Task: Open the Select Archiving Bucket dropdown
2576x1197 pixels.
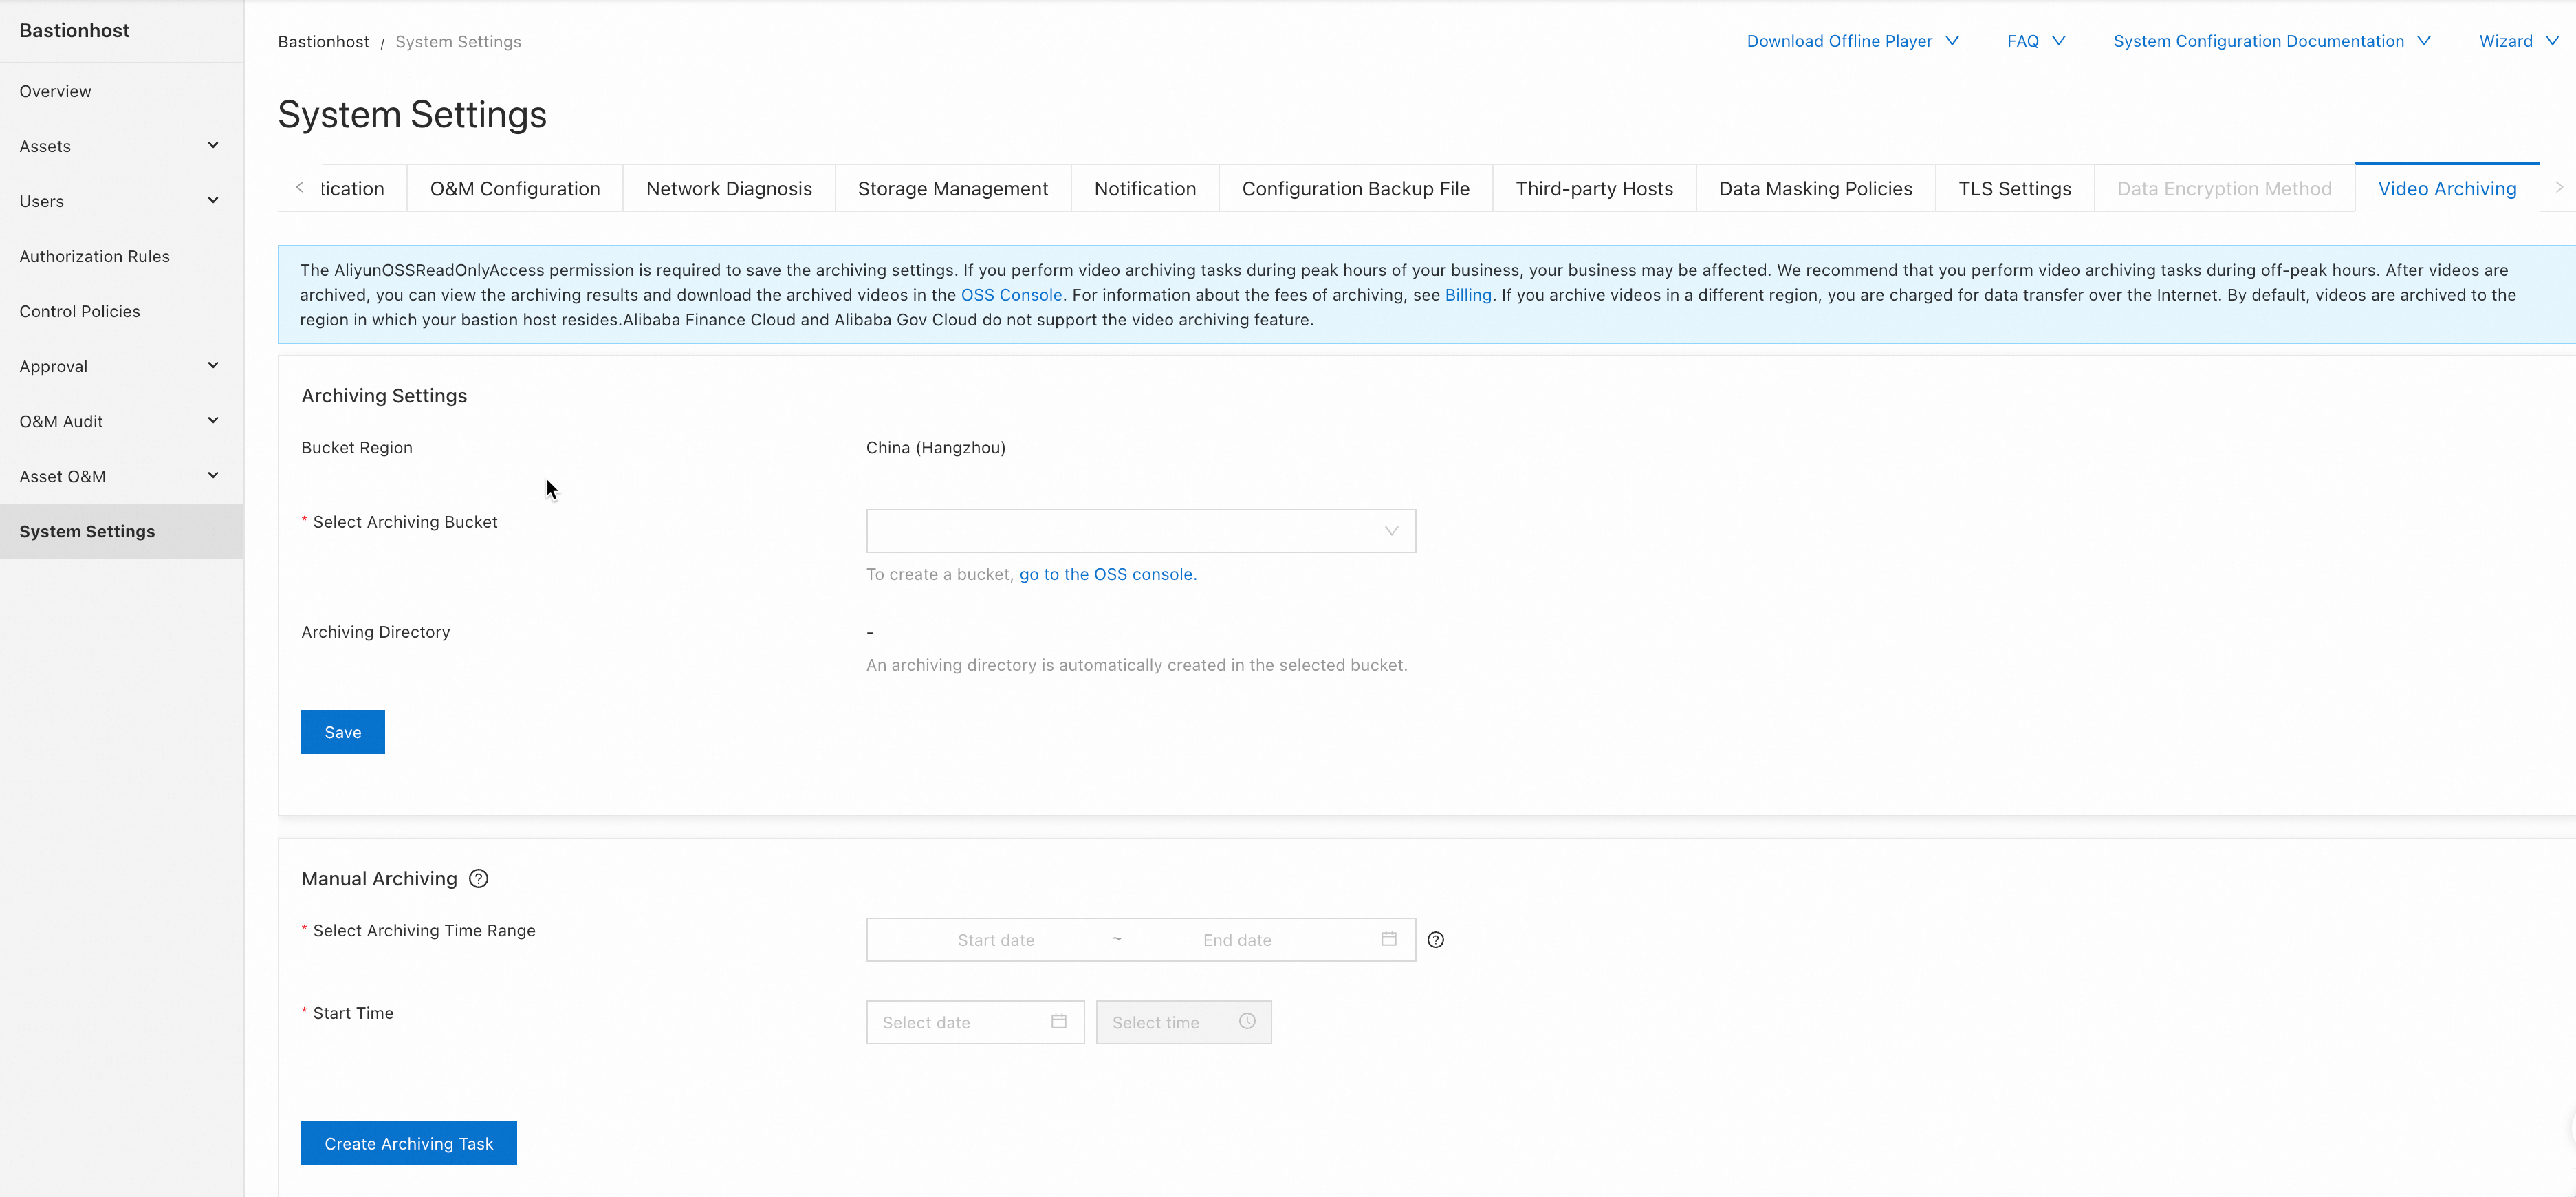Action: pos(1140,531)
